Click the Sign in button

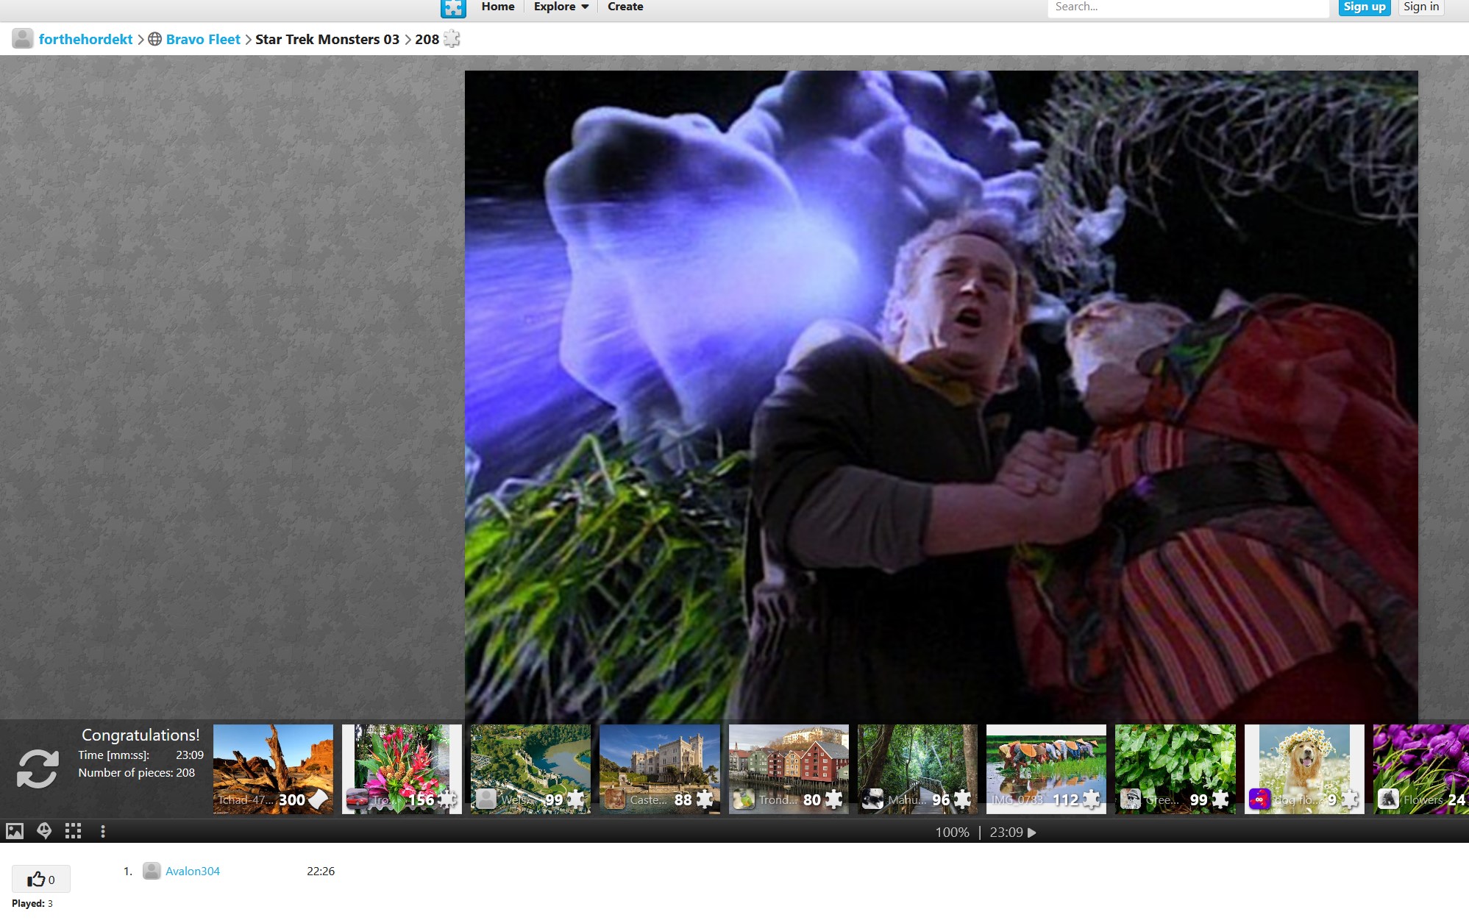(x=1420, y=7)
